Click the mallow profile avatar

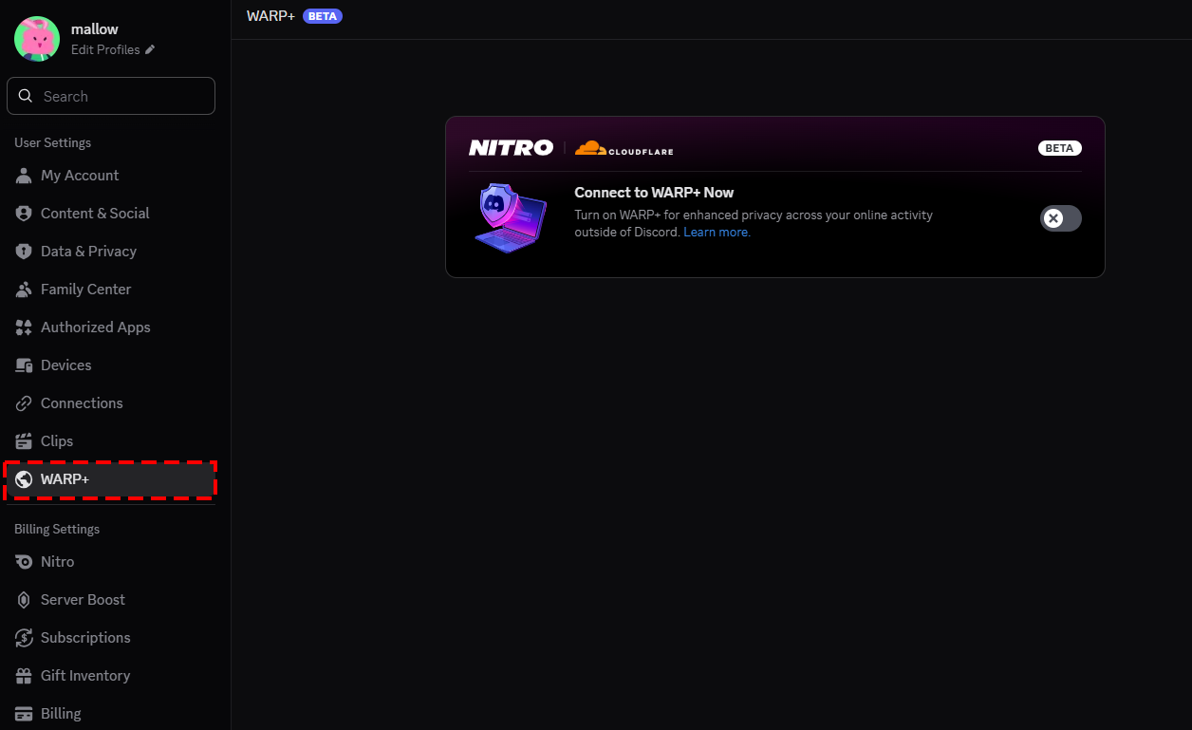point(36,38)
